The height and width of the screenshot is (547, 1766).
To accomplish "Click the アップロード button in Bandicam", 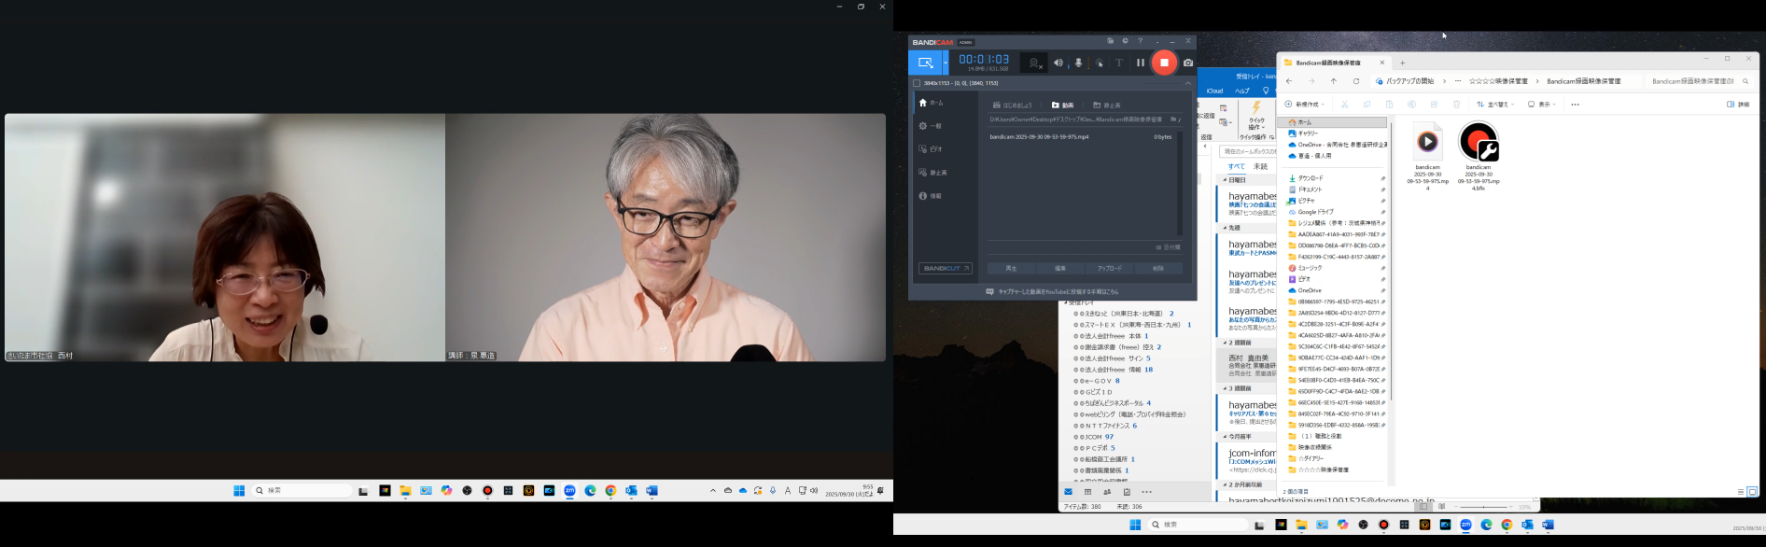I will 1109,269.
